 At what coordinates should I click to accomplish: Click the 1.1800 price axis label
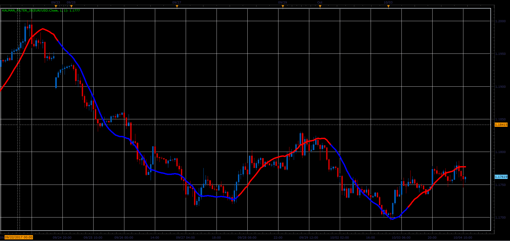tap(500, 152)
